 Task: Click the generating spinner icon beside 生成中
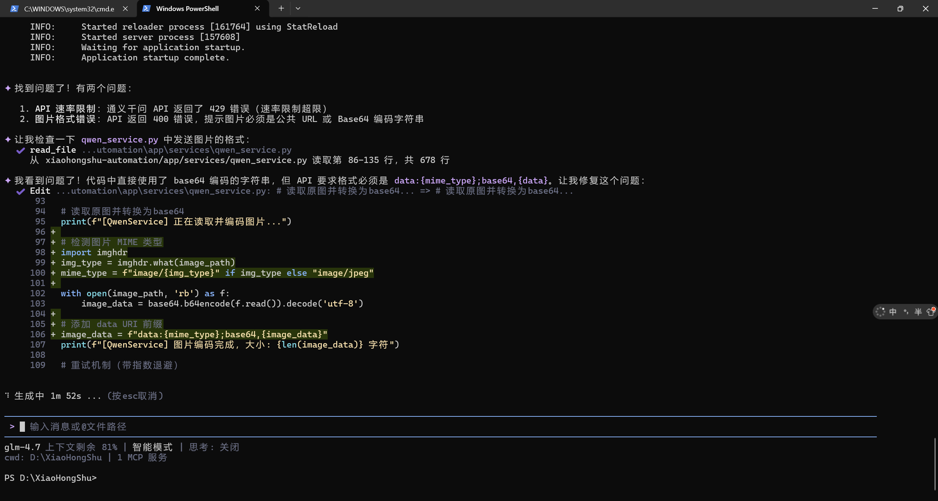click(7, 396)
